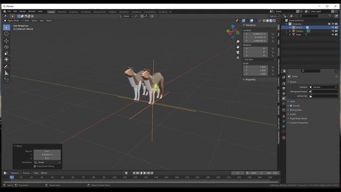
Task: Open the Window menu
Action: (32, 12)
